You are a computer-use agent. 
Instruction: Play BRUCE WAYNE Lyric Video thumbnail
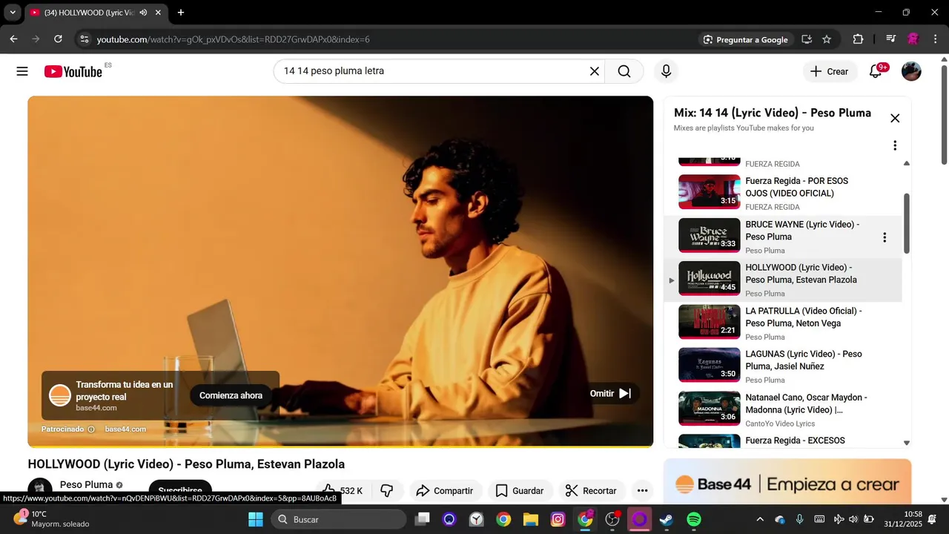coord(710,235)
